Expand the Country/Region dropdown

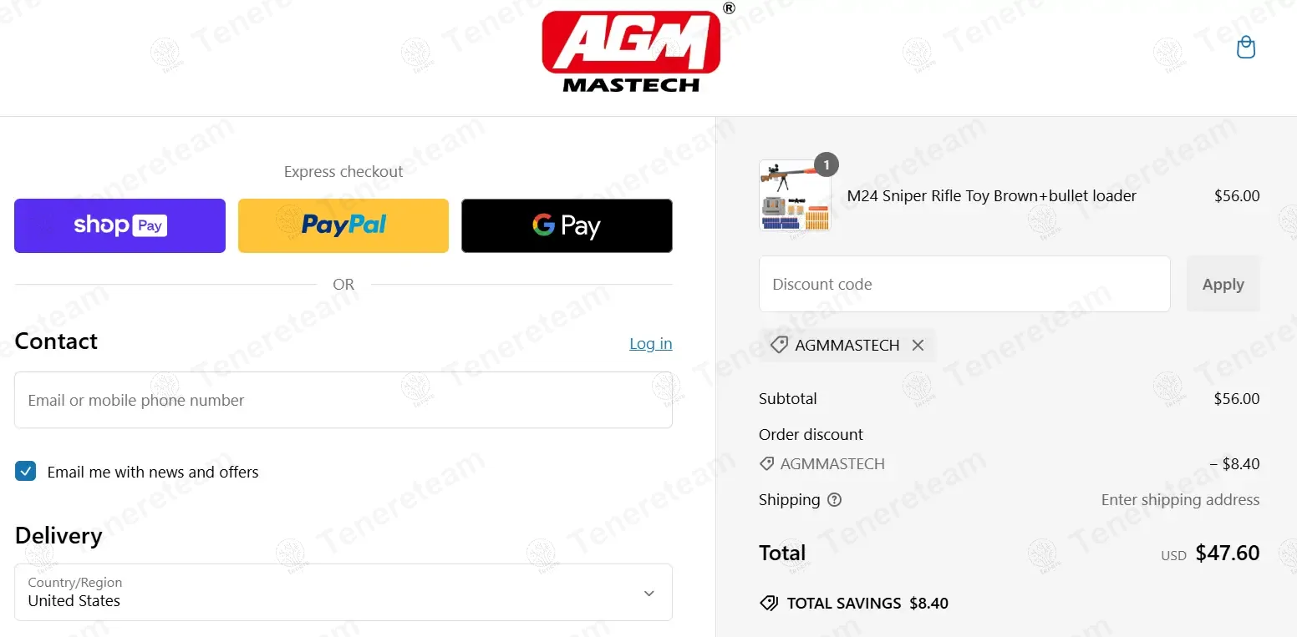pyautogui.click(x=343, y=592)
